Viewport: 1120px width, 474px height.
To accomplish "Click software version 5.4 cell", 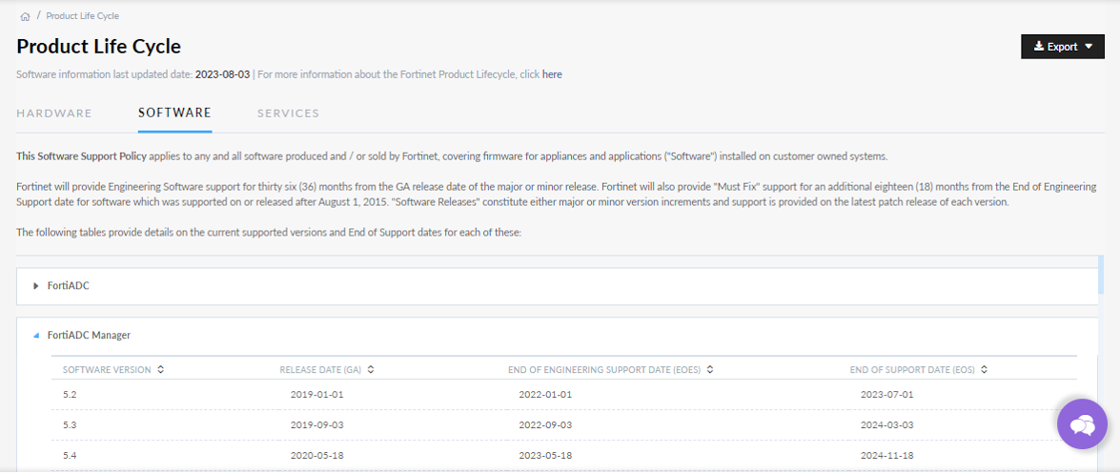I will pyautogui.click(x=70, y=456).
